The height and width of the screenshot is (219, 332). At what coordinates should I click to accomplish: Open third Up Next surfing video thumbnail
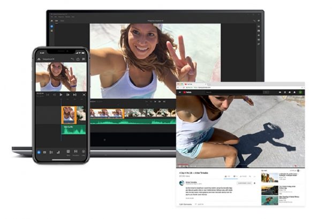click(269, 200)
